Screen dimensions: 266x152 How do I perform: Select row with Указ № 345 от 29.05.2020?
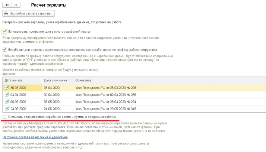pos(105,109)
